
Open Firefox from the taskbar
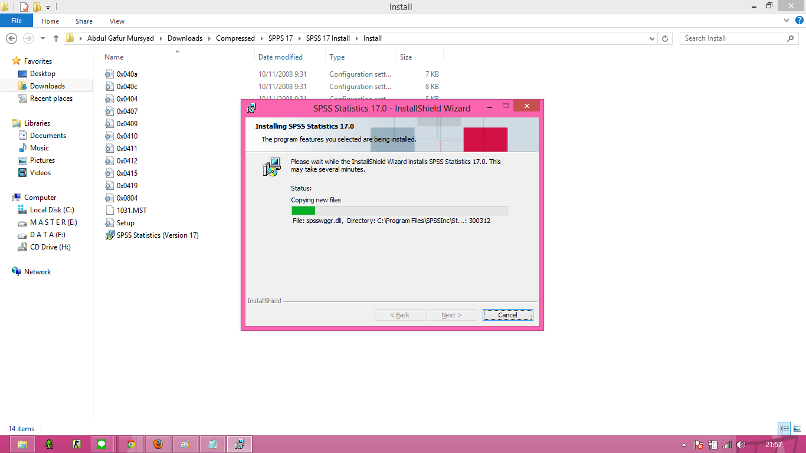coord(158,444)
